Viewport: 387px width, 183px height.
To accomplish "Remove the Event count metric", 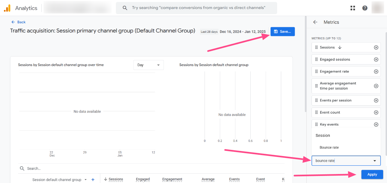I will point(376,112).
